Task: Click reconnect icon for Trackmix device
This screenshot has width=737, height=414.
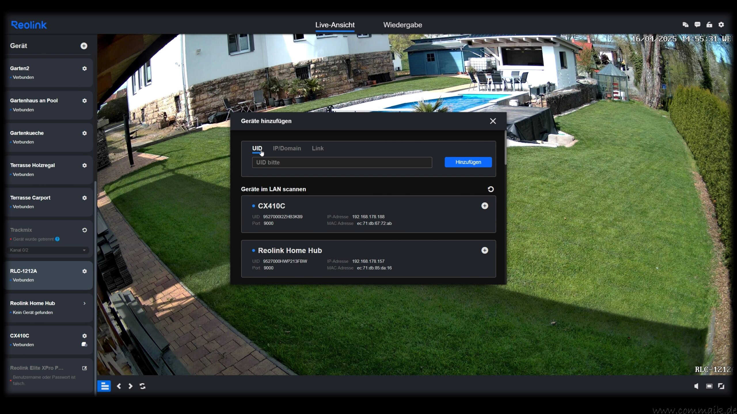Action: coord(84,230)
